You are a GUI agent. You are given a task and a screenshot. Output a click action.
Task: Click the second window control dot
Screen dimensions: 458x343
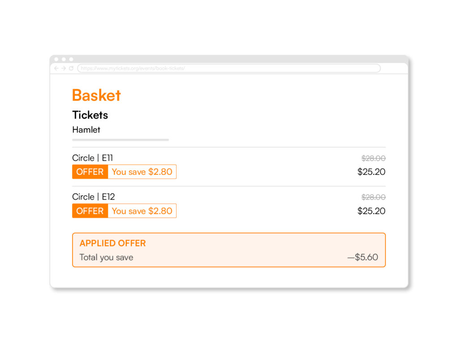[64, 59]
